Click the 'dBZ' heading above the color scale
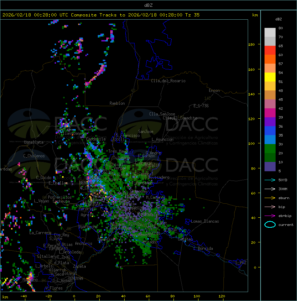Screen dimensions: 297x301 tap(278, 19)
